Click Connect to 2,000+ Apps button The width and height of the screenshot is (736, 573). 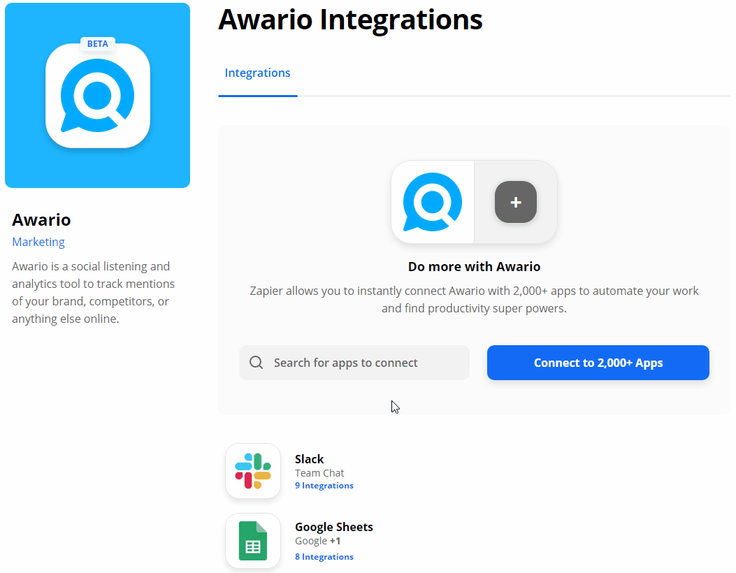[x=598, y=362]
